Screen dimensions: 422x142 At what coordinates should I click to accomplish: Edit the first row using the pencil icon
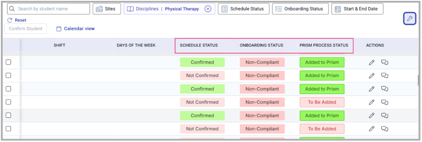pos(371,62)
